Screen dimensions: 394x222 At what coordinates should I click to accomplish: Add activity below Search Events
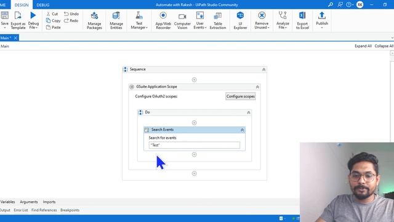[x=195, y=155]
